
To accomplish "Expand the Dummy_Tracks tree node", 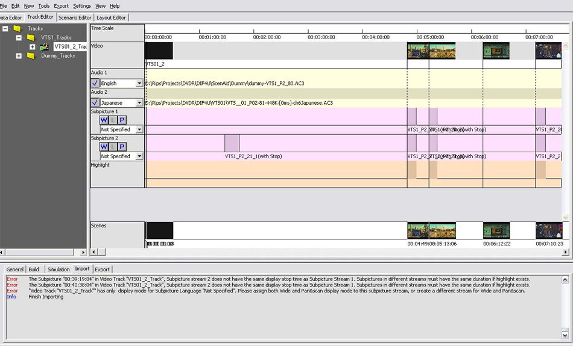I will click(19, 56).
